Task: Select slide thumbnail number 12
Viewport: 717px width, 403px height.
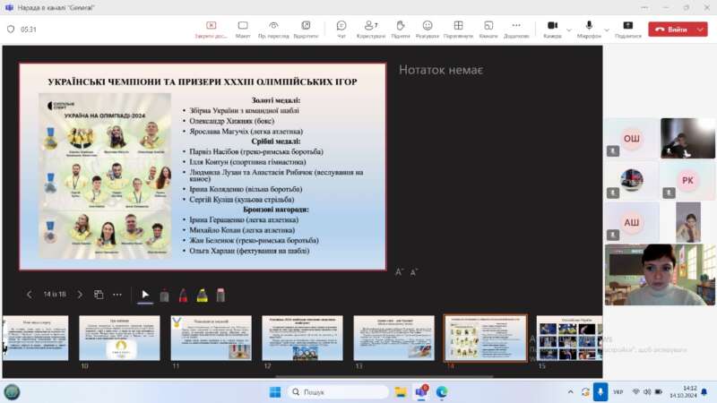Action: point(302,339)
